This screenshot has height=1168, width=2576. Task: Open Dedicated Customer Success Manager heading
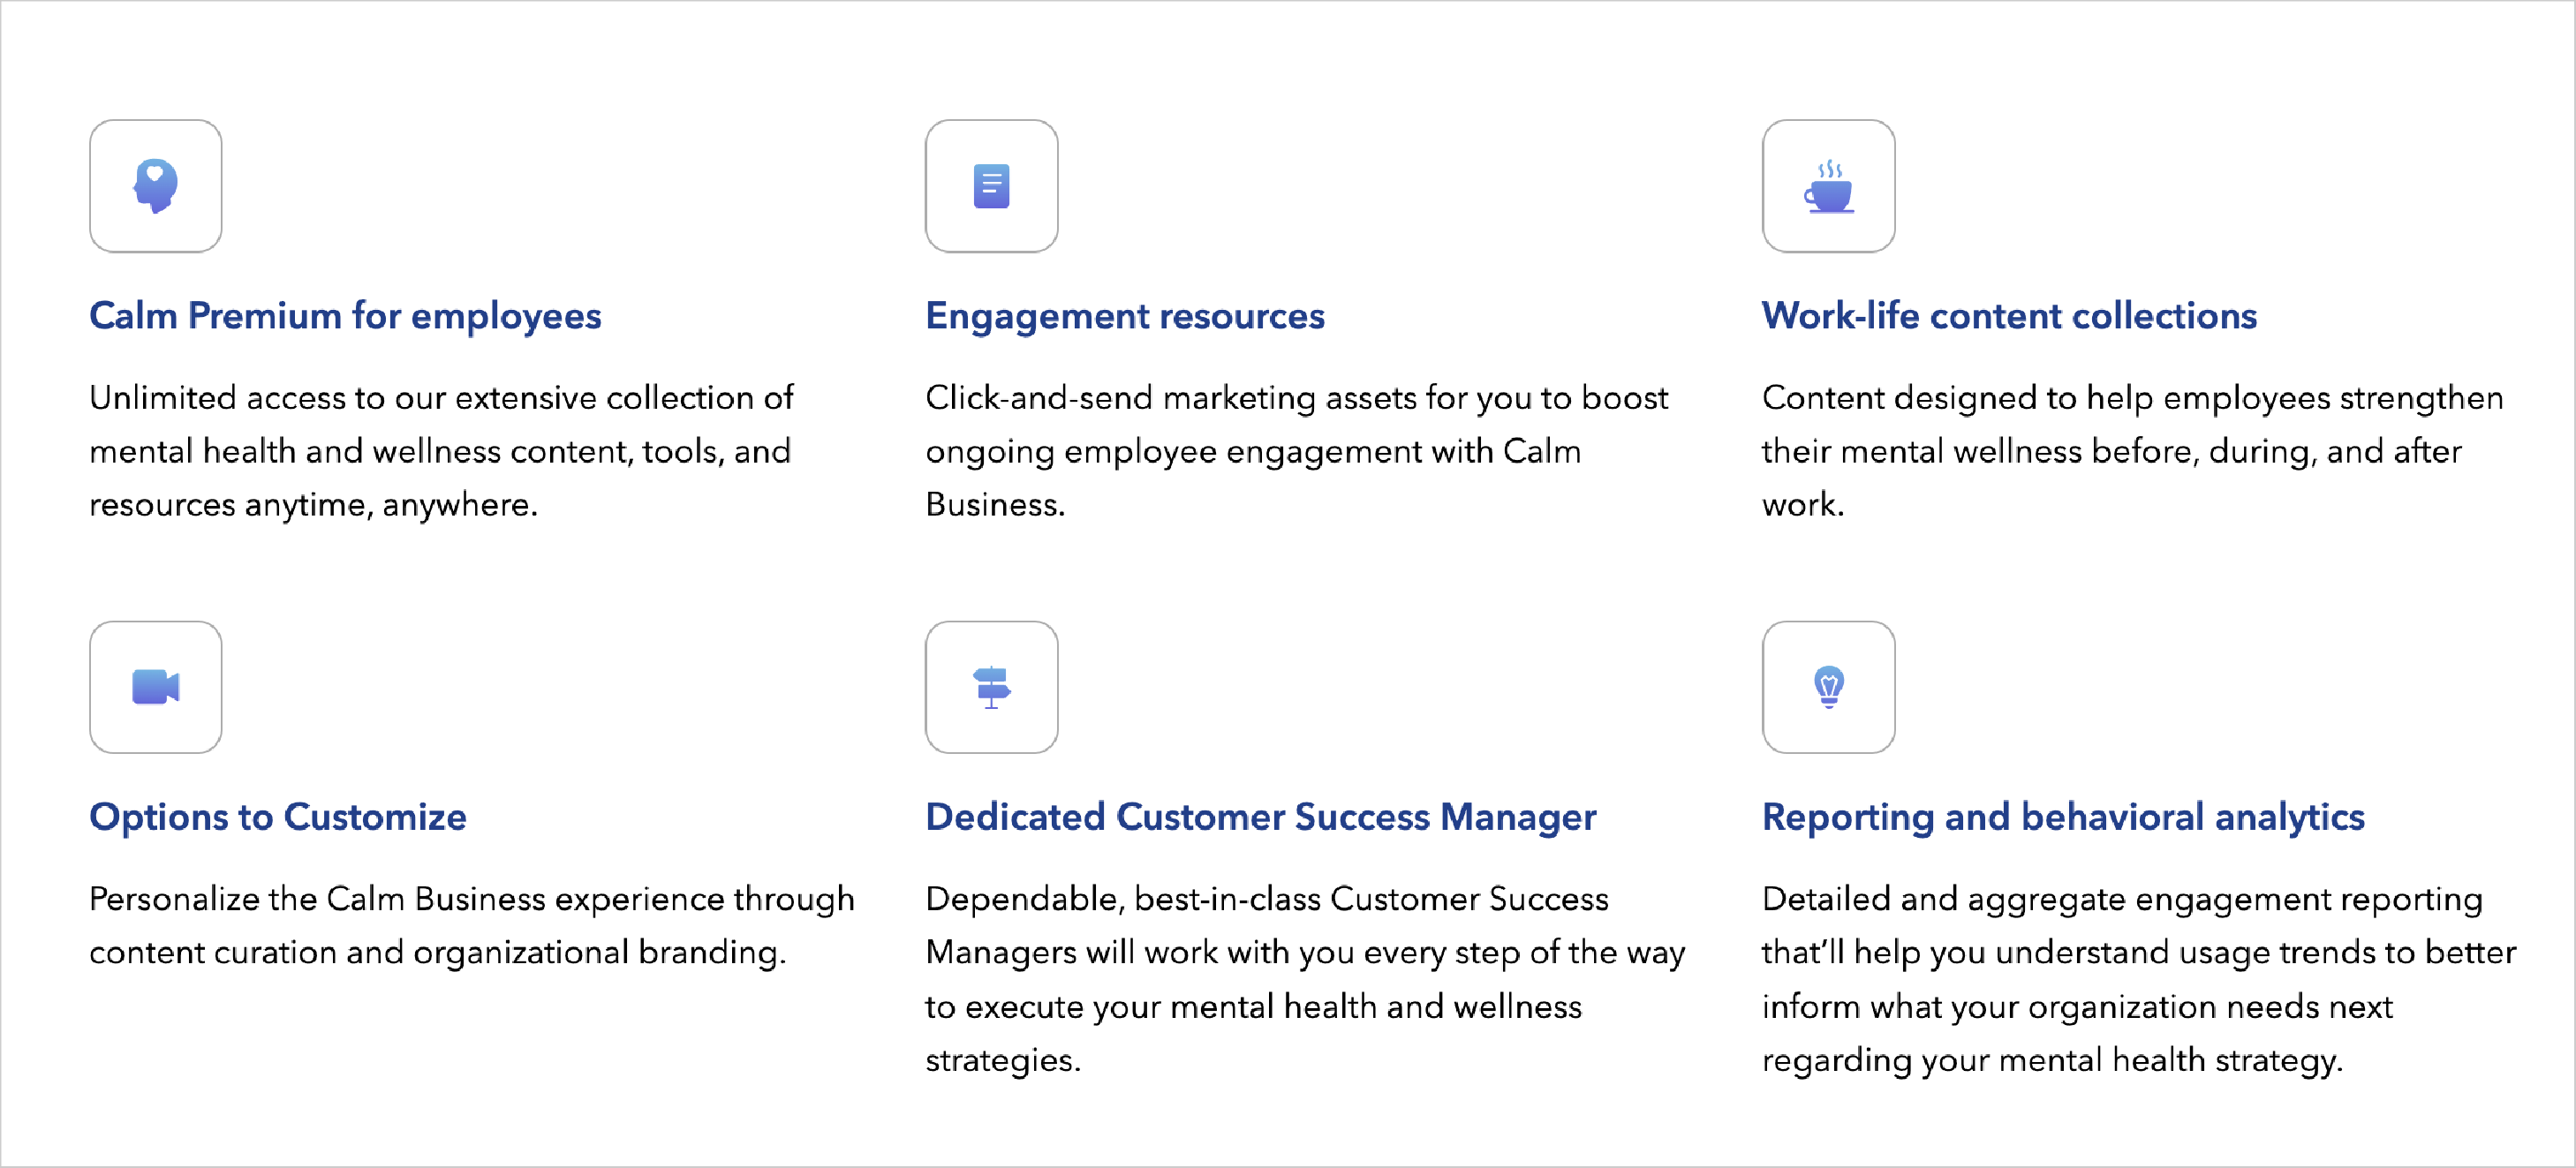coord(1261,817)
